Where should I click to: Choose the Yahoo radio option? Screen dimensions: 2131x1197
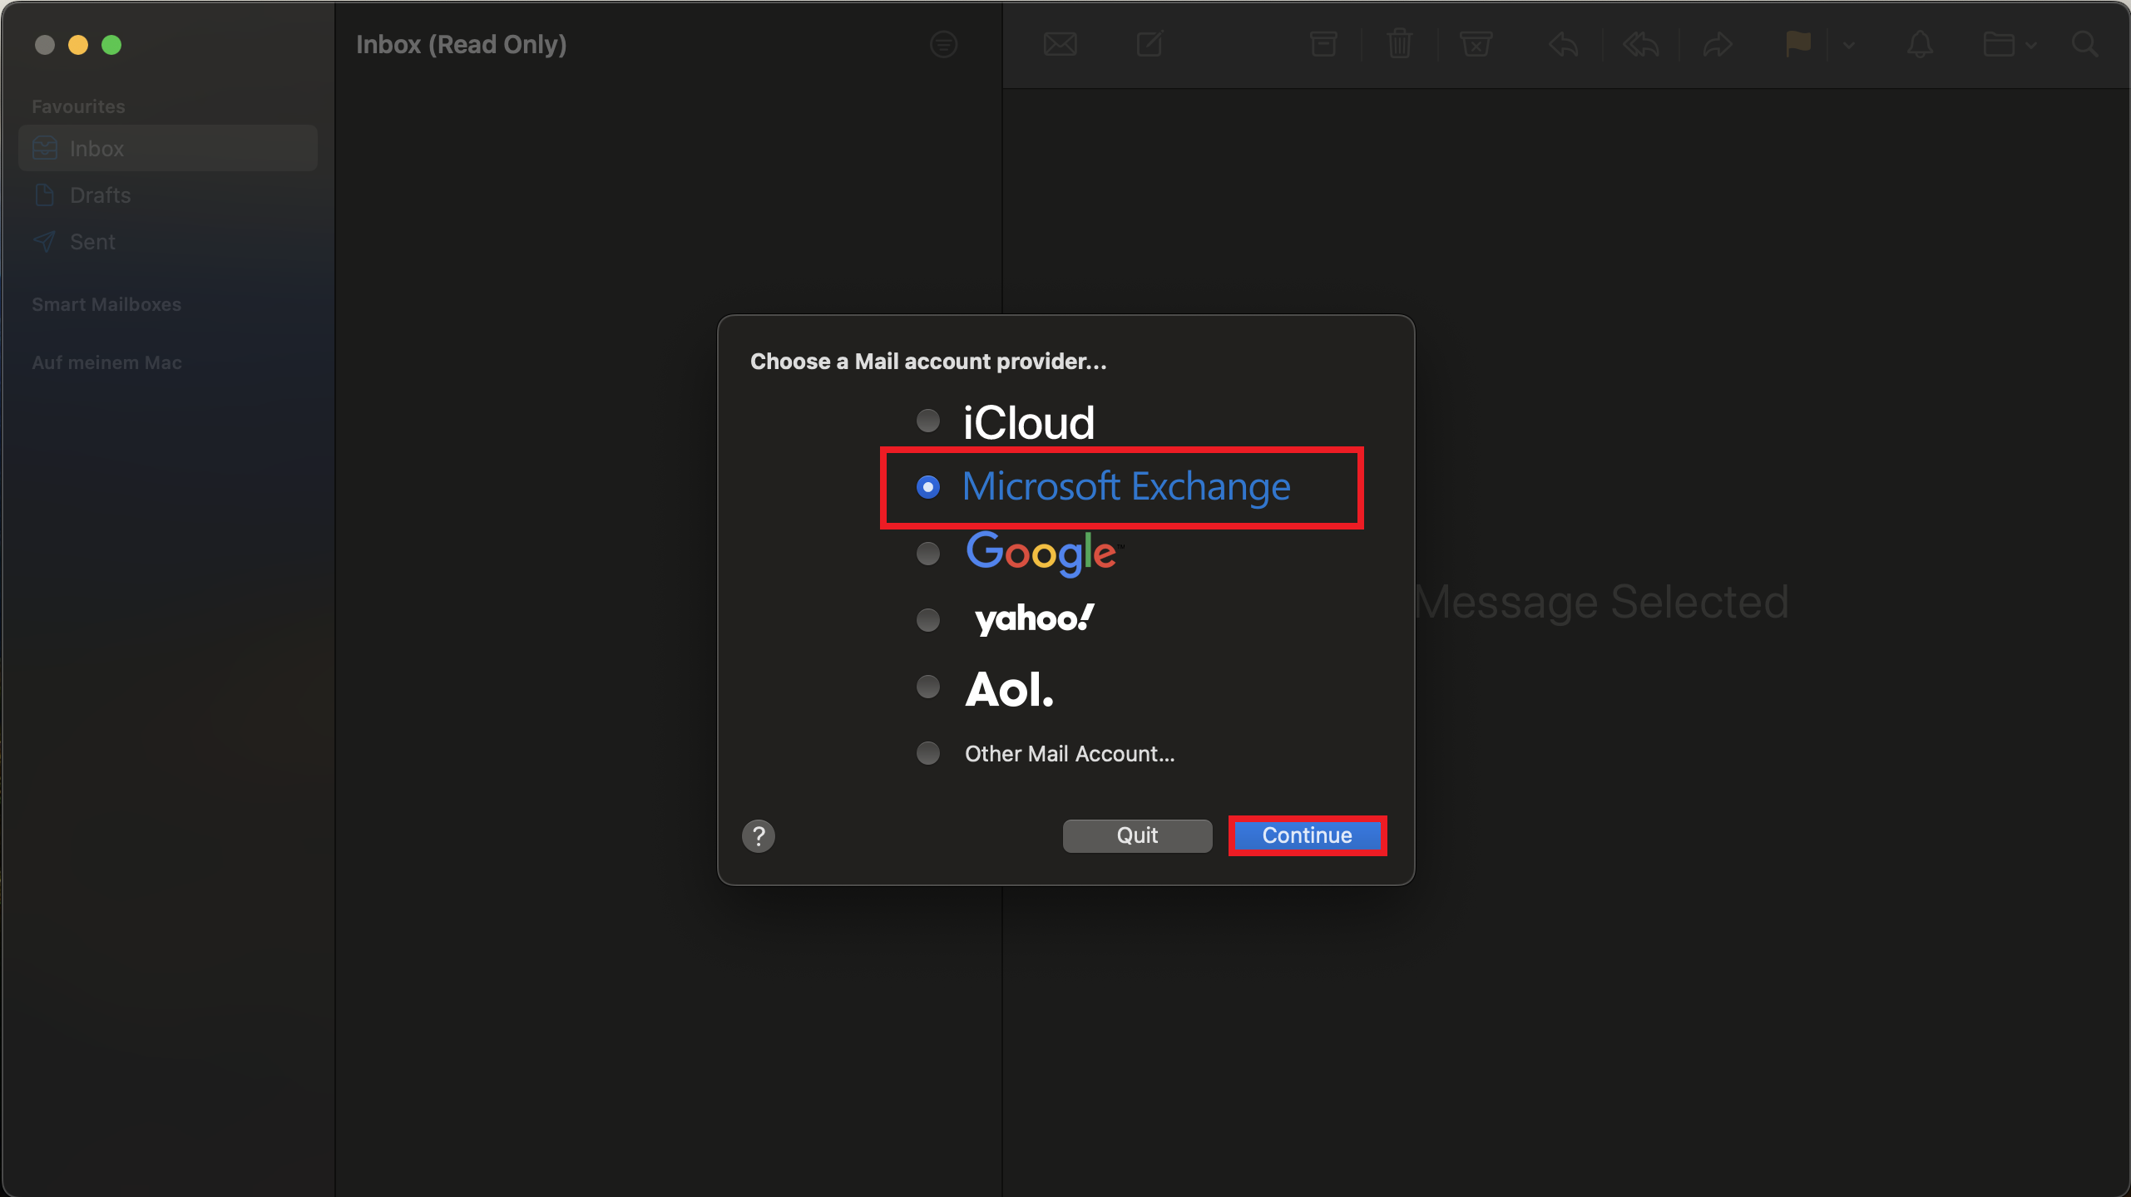click(928, 620)
